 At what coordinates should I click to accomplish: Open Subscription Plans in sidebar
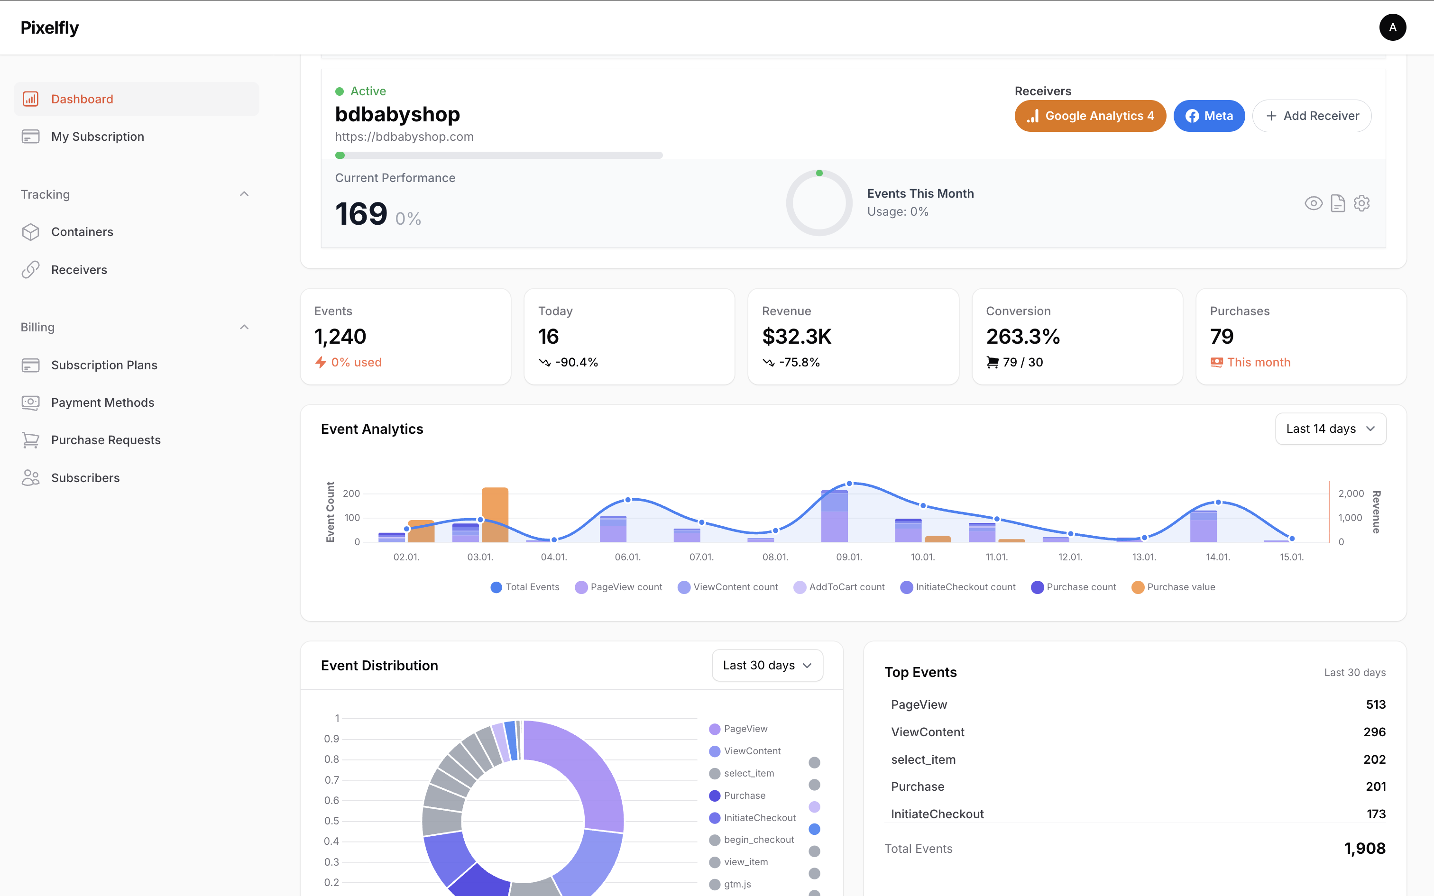click(104, 365)
